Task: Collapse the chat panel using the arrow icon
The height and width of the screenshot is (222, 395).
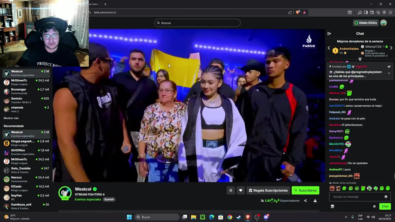Action: (329, 34)
